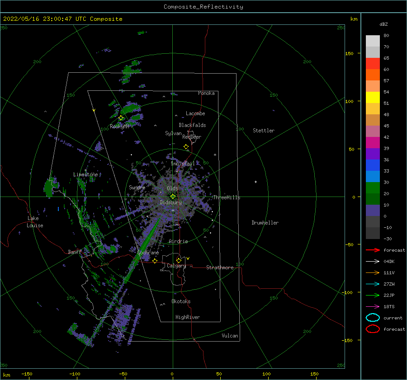Viewport: 407px width, 380px height.
Task: Select the bright green 30-20 dBZ swatch
Action: [x=373, y=188]
